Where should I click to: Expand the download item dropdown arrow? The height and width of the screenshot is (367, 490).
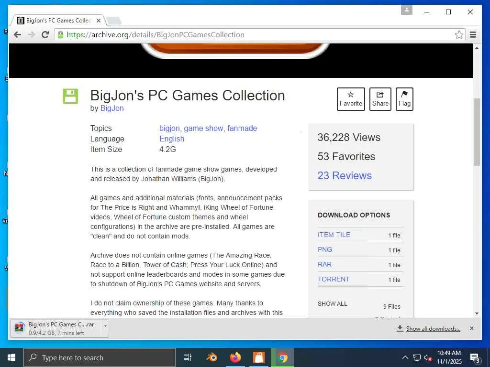(x=105, y=328)
